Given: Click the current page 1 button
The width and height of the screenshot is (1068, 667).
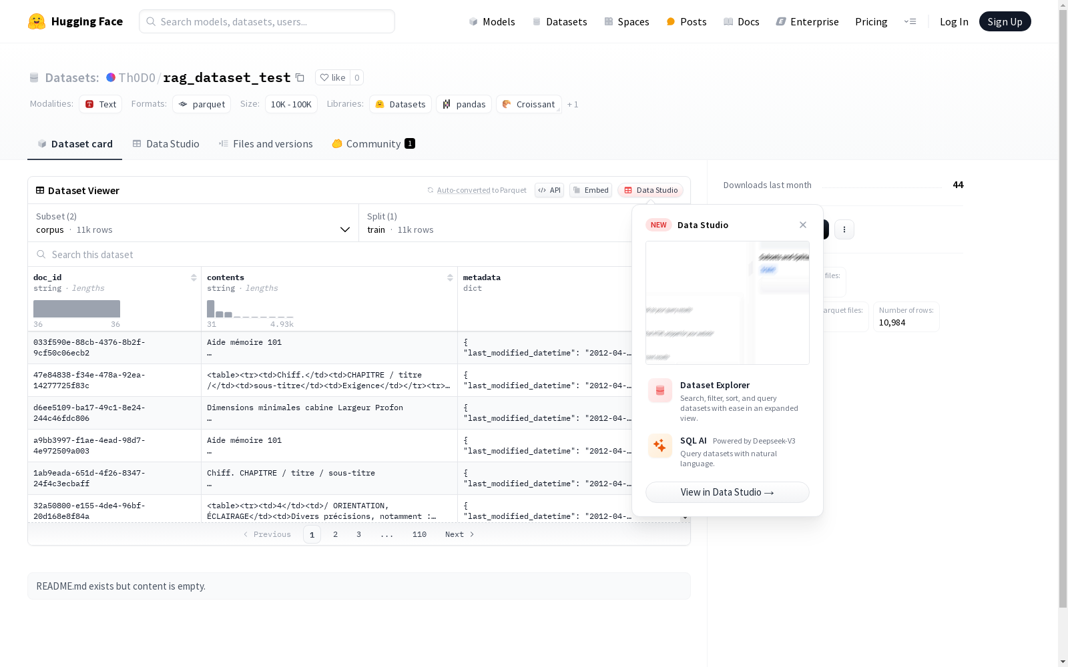Looking at the screenshot, I should (x=312, y=534).
